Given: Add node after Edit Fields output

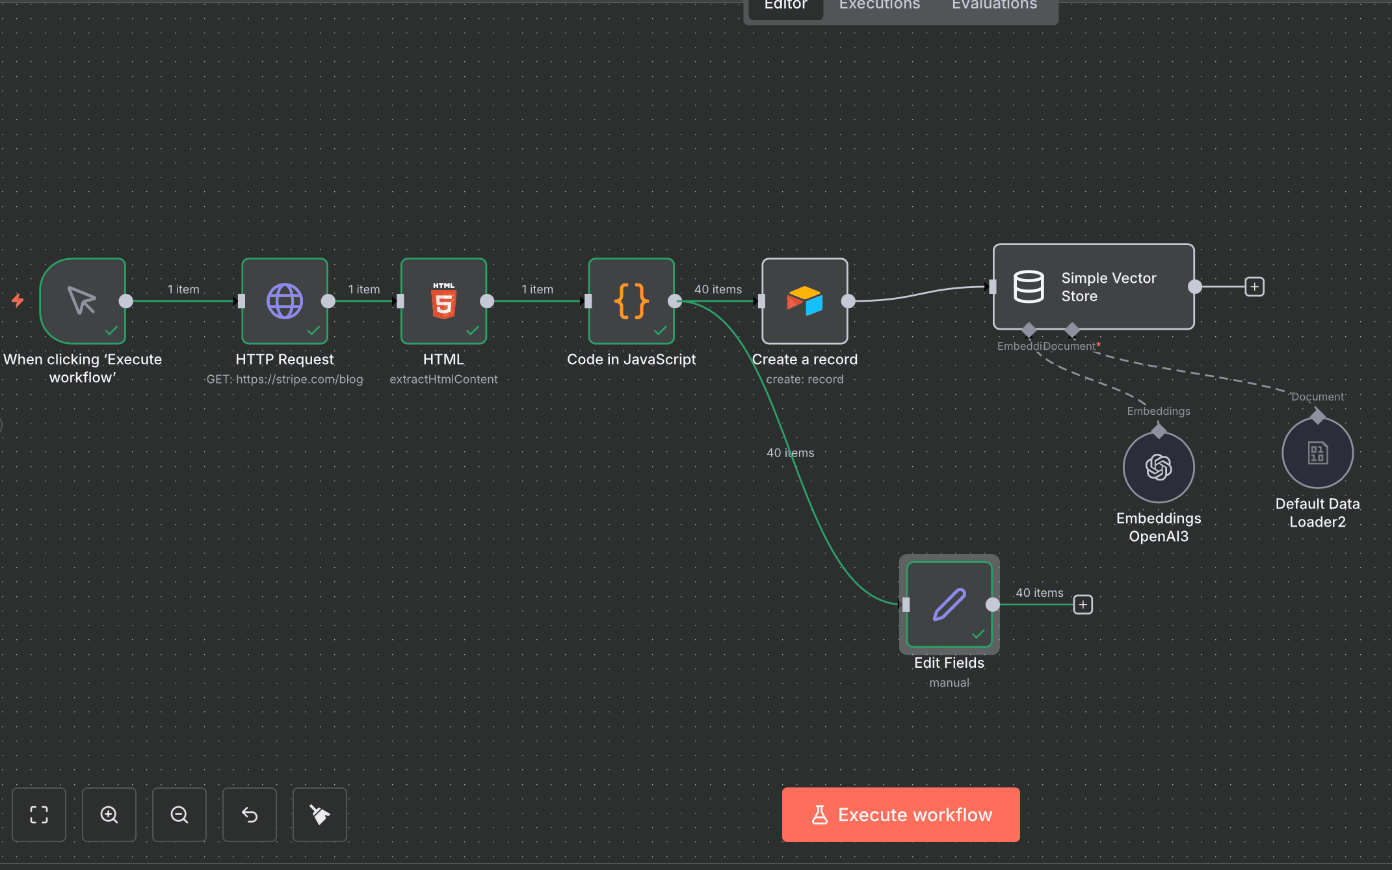Looking at the screenshot, I should pos(1083,605).
